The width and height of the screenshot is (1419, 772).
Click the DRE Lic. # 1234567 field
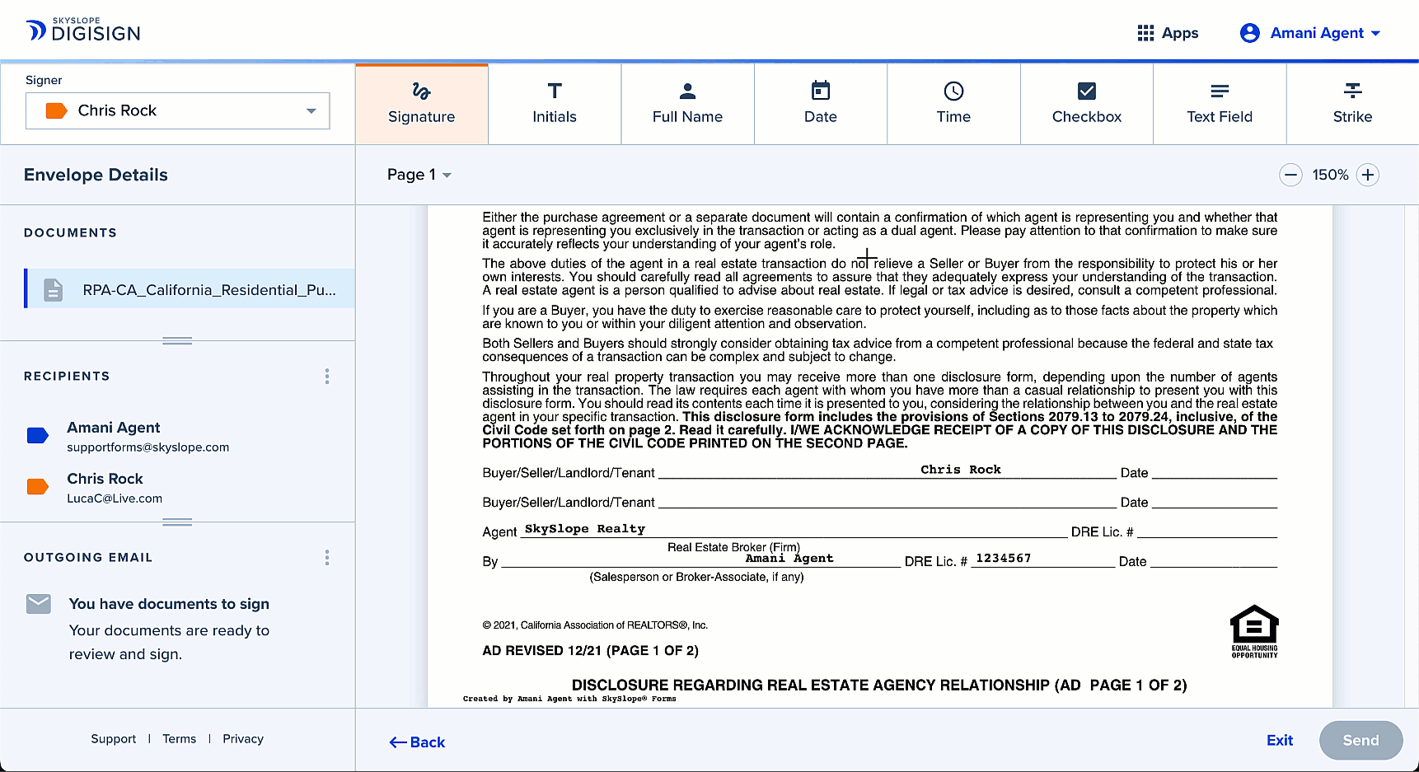(x=1003, y=559)
